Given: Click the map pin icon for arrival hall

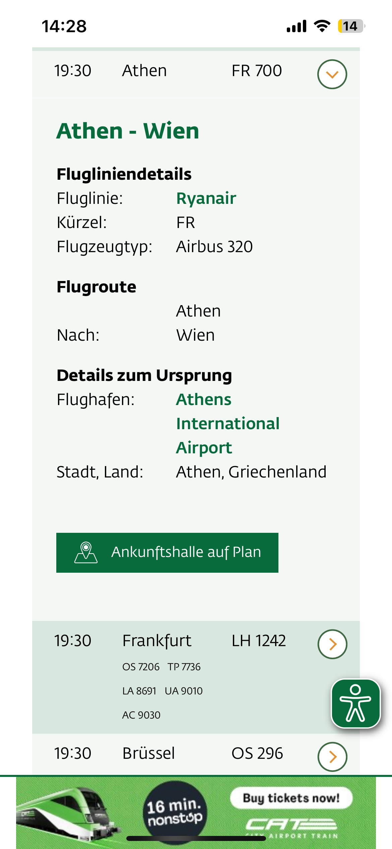Looking at the screenshot, I should (x=86, y=552).
